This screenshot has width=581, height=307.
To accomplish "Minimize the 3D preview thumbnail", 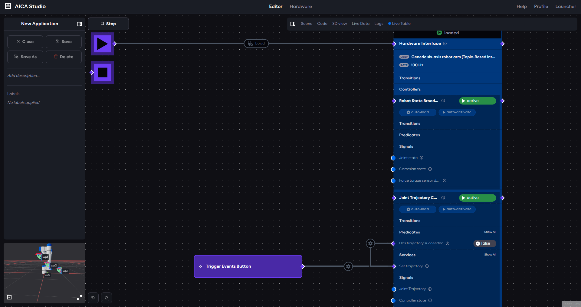I will tap(9, 297).
